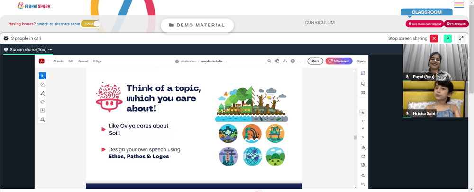
Task: Stop screen sharing with red X button
Action: 434,38
